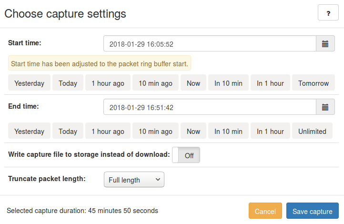This screenshot has width=344, height=224.
Task: Click the End time input field
Action: [210, 107]
